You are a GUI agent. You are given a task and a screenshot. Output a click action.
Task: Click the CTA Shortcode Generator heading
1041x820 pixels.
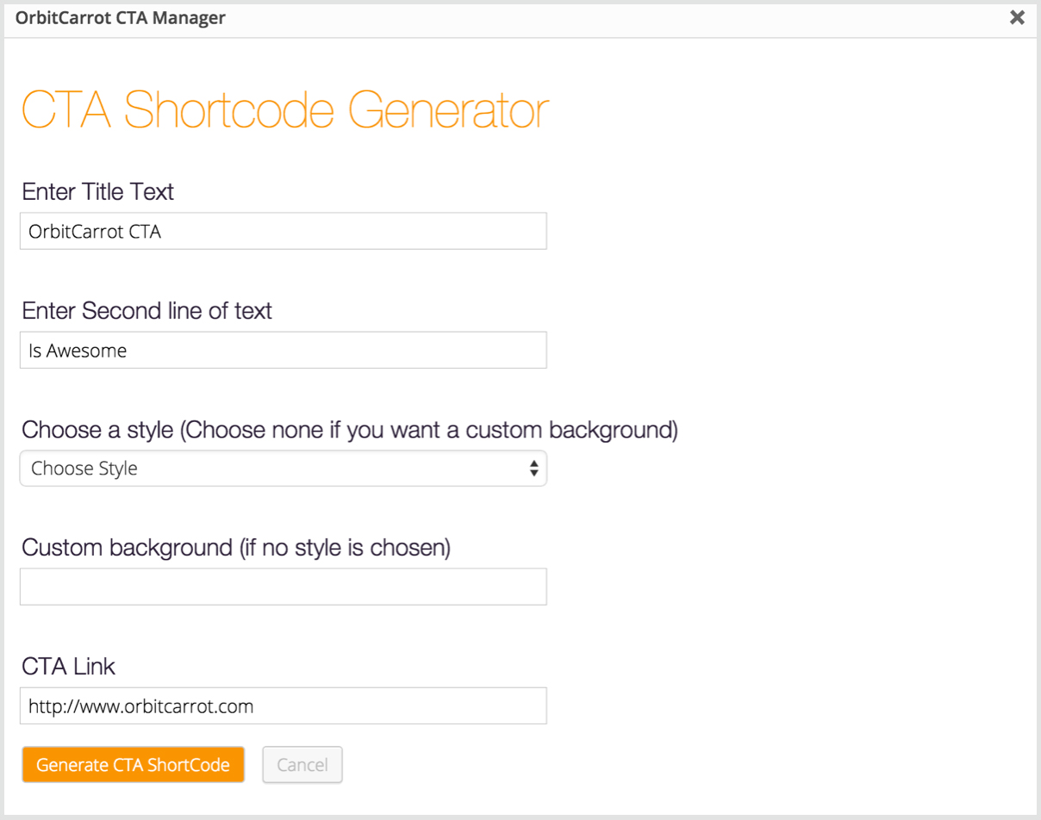(285, 110)
